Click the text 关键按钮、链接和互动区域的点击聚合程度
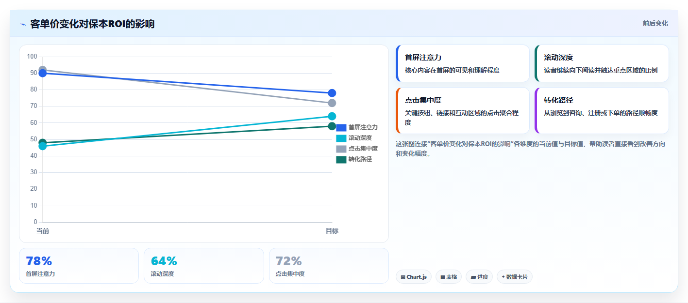Image resolution: width=688 pixels, height=303 pixels. pyautogui.click(x=462, y=118)
